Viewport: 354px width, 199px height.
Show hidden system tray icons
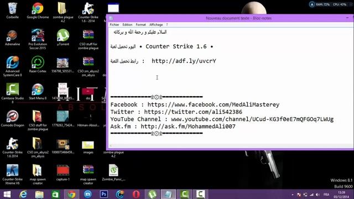pos(293,195)
